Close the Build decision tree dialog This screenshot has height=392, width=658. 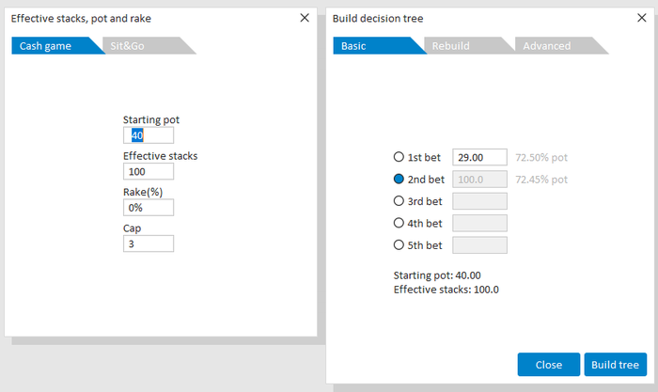(642, 18)
